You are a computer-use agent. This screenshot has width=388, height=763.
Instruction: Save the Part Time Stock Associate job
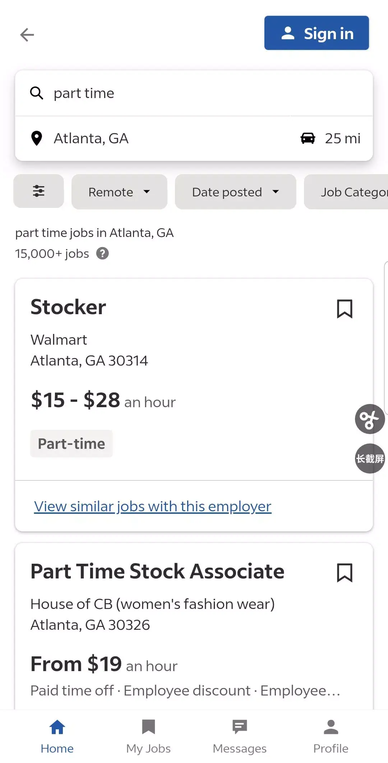tap(345, 573)
